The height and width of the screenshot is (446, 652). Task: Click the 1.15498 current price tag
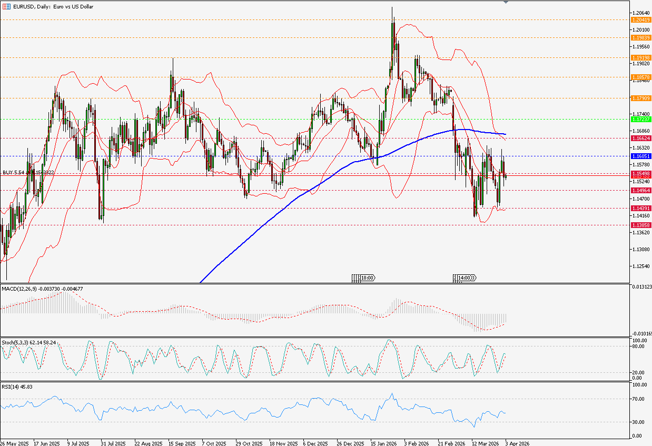[640, 173]
